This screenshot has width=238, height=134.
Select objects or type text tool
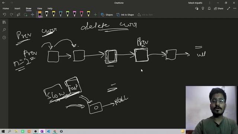18,15
